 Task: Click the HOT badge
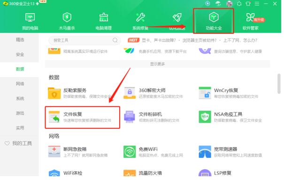133,40
